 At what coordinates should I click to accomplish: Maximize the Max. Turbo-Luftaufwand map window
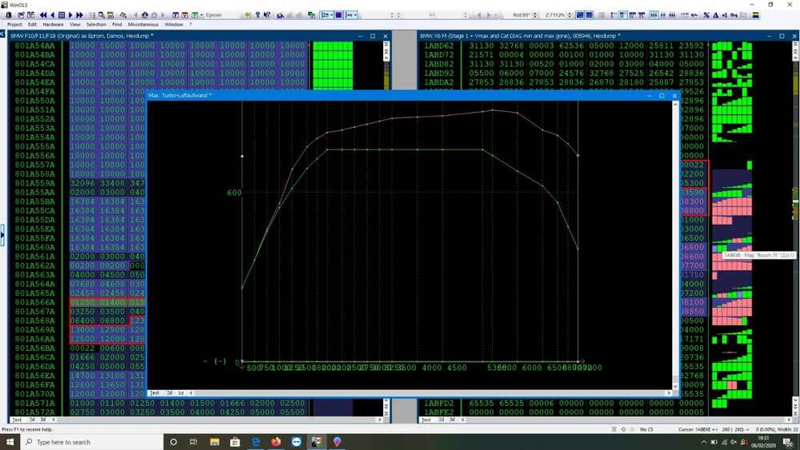click(x=662, y=95)
